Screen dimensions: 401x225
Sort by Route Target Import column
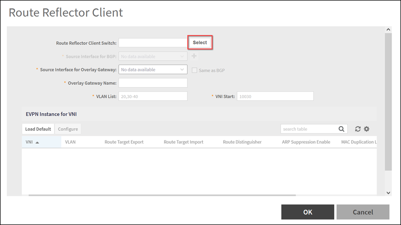(x=184, y=142)
